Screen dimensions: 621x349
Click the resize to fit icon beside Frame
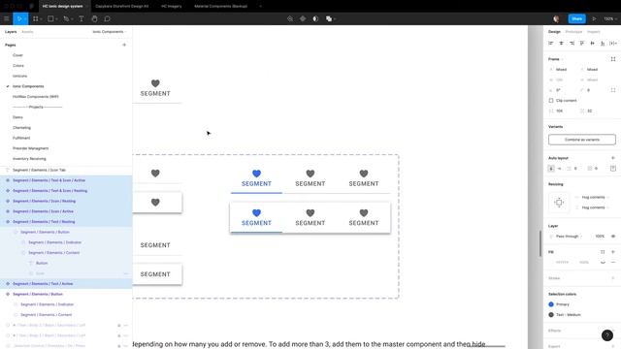[x=613, y=59]
